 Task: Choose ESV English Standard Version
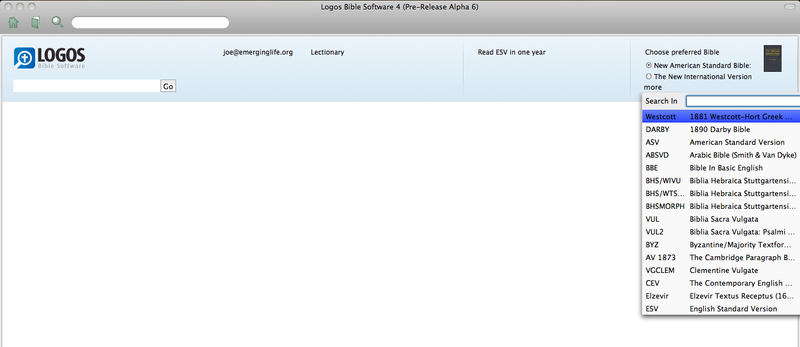[721, 309]
